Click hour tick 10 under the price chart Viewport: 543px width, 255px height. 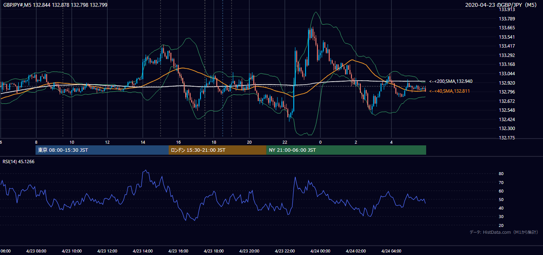72,142
